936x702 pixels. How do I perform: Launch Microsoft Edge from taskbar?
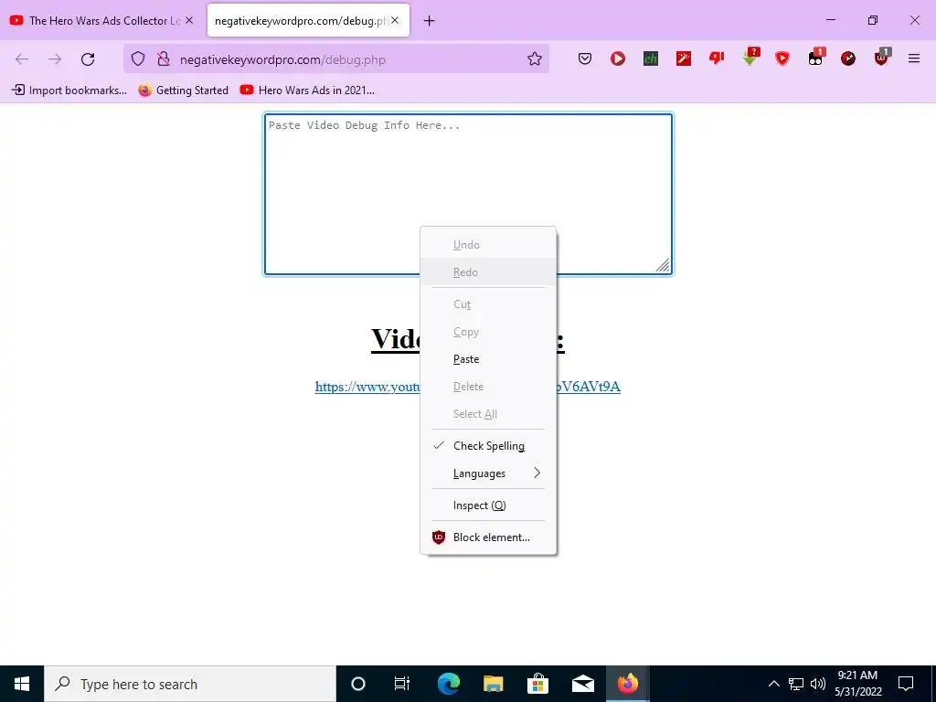click(448, 684)
